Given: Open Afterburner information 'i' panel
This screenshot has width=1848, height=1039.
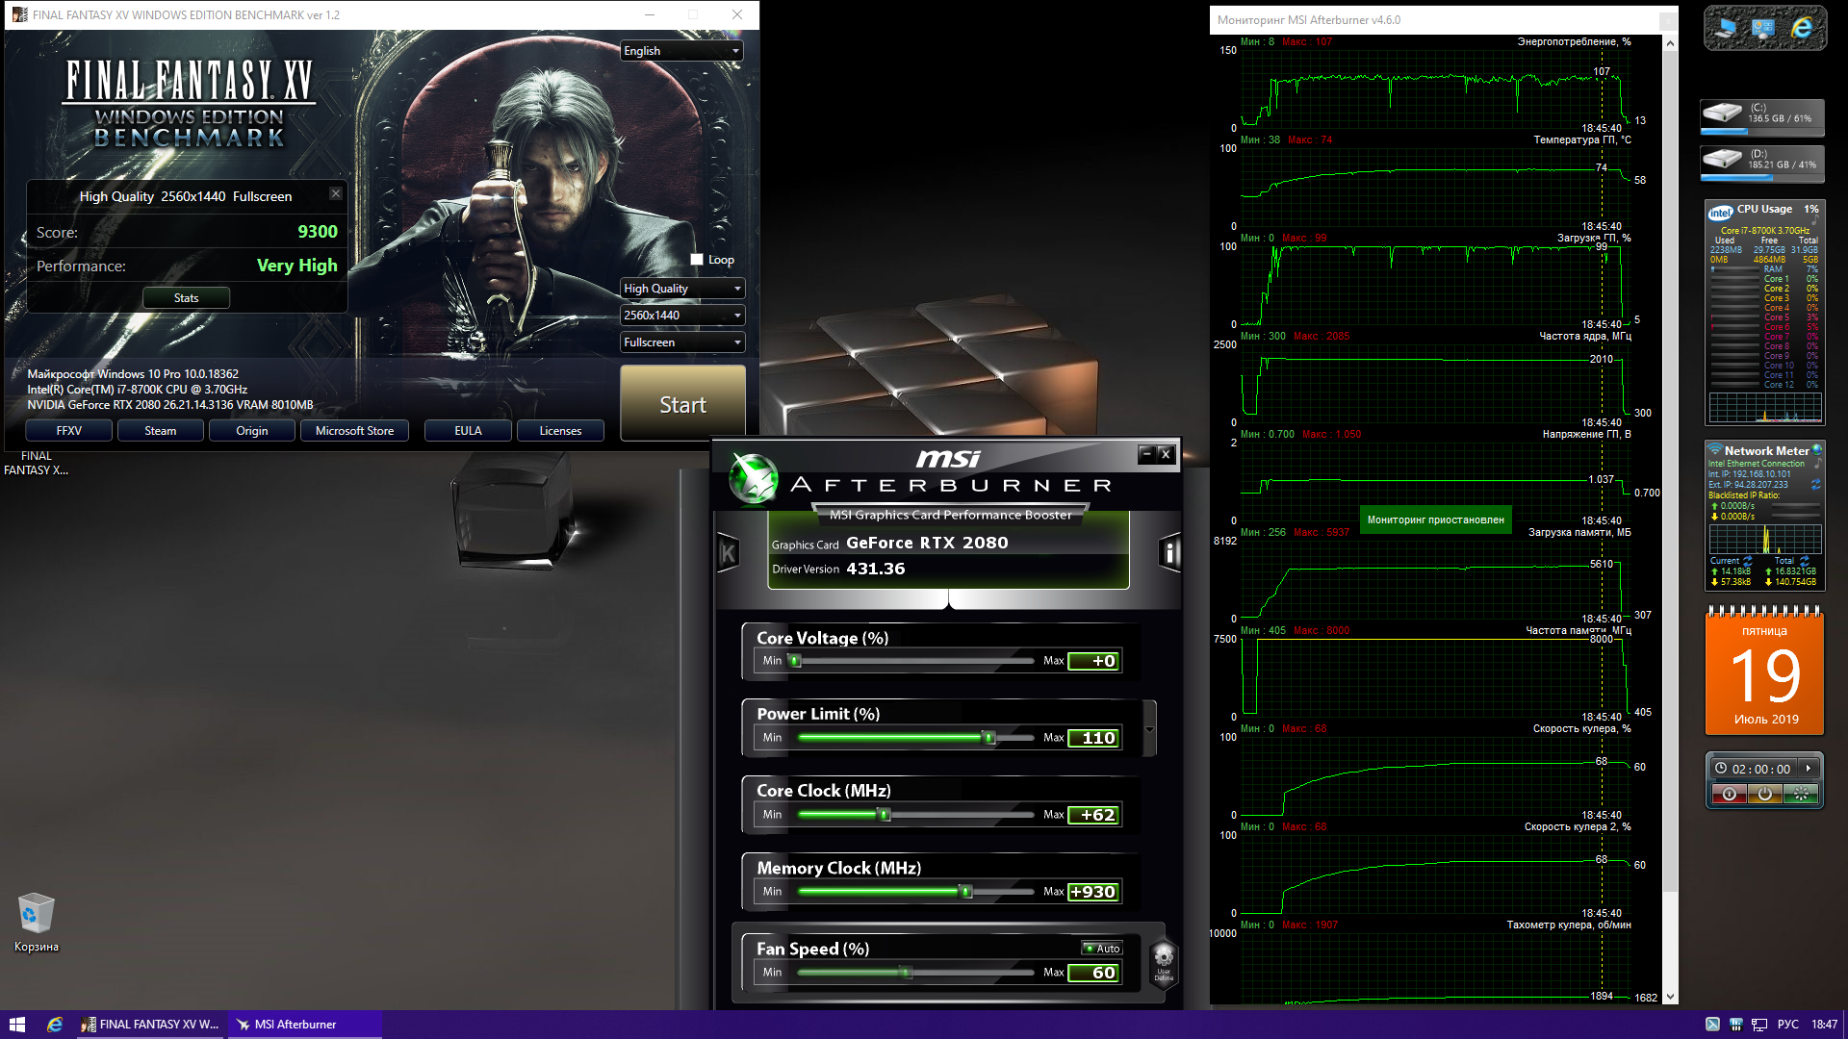Looking at the screenshot, I should click(x=1169, y=553).
